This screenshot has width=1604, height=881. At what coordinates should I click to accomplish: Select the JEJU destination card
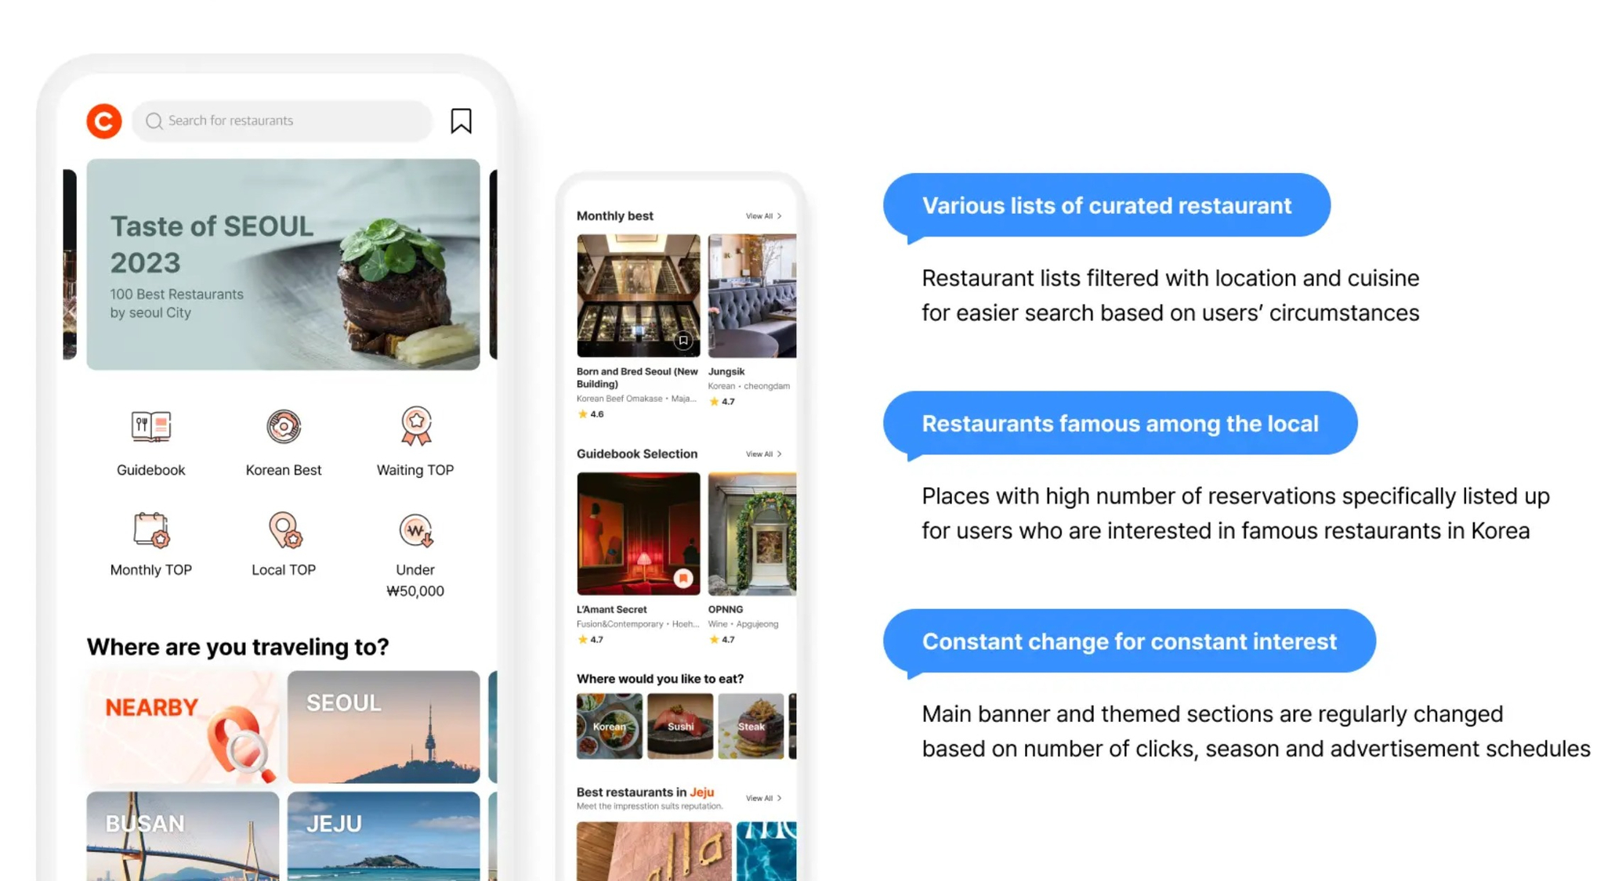coord(383,836)
